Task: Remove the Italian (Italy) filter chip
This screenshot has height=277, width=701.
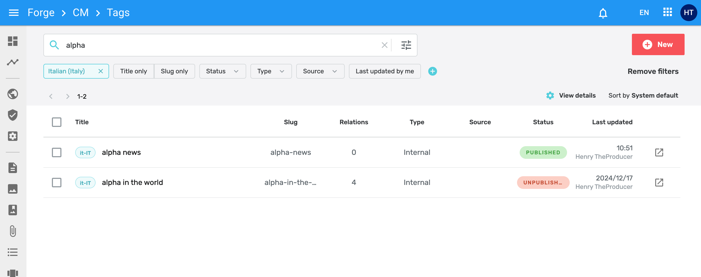Action: [100, 71]
